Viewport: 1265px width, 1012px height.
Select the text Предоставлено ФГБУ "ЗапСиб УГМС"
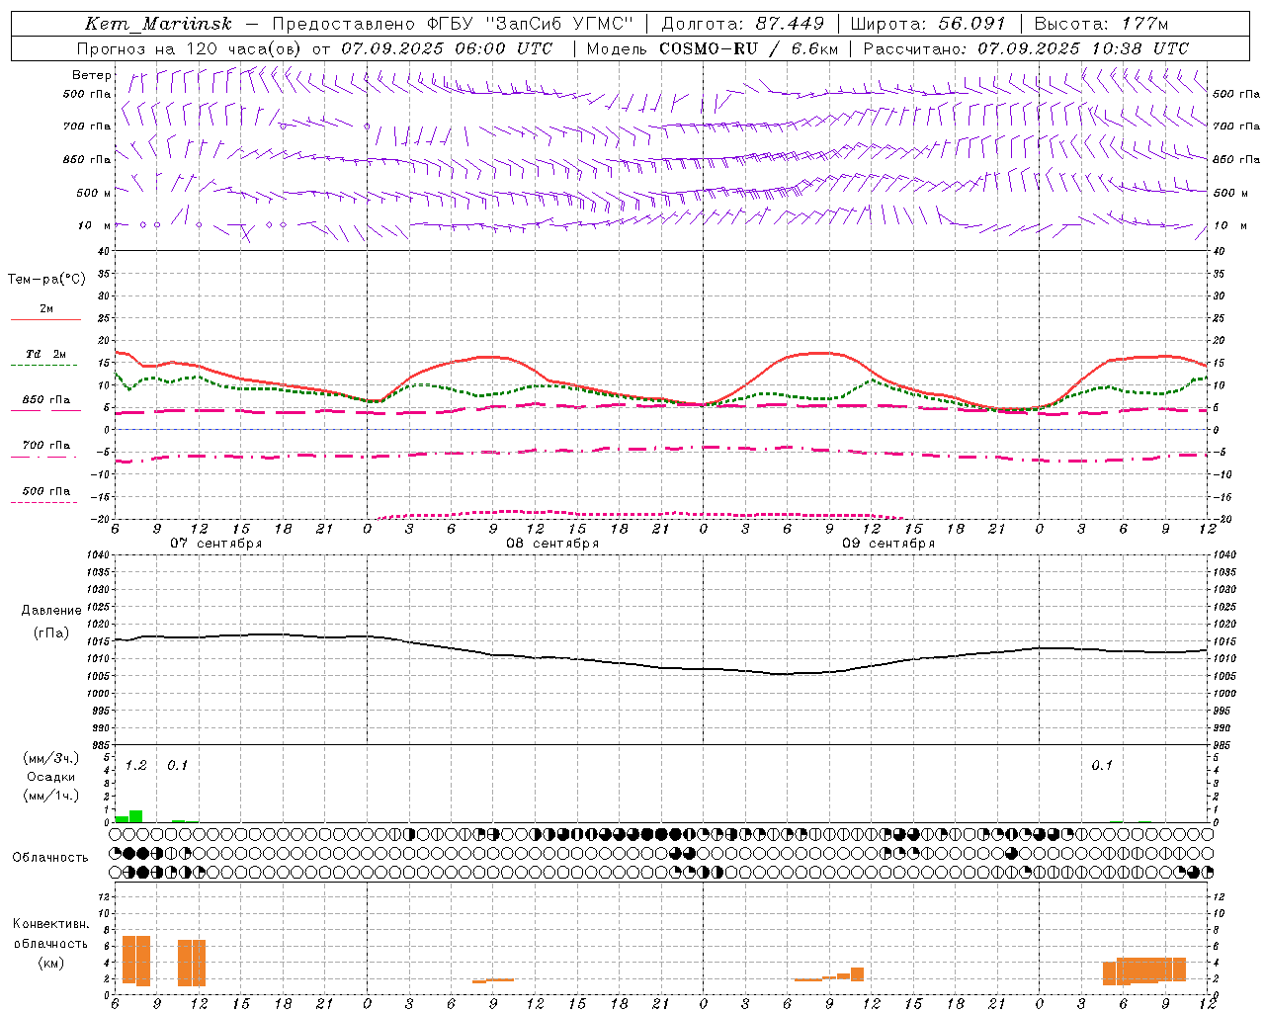452,24
